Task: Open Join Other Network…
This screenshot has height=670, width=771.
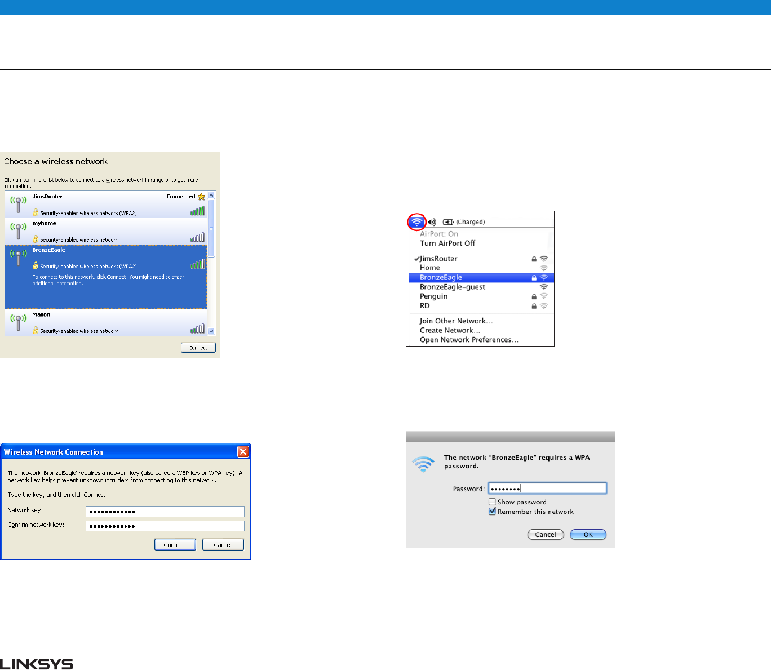Action: (456, 321)
